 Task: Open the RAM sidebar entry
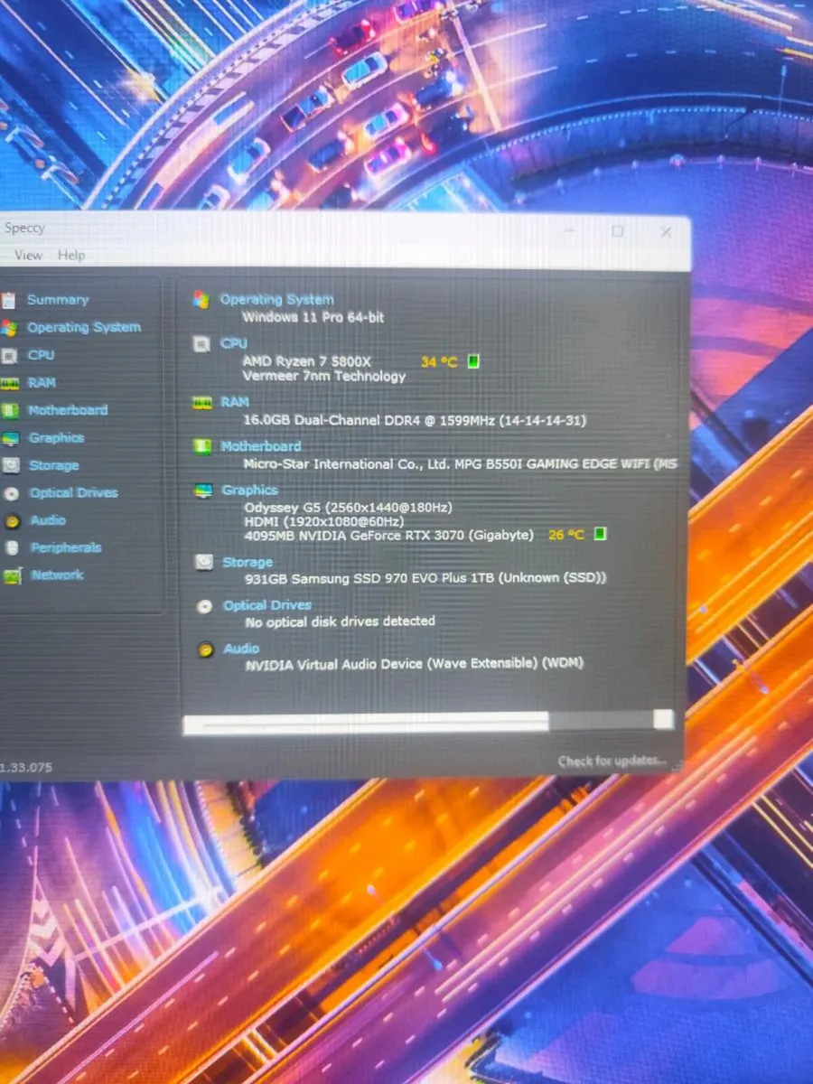pyautogui.click(x=42, y=383)
